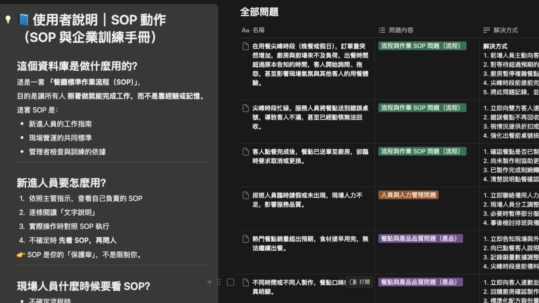Open the 排班人員臨時請假 entry title
Image resolution: width=539 pixels, height=303 pixels.
(307, 195)
